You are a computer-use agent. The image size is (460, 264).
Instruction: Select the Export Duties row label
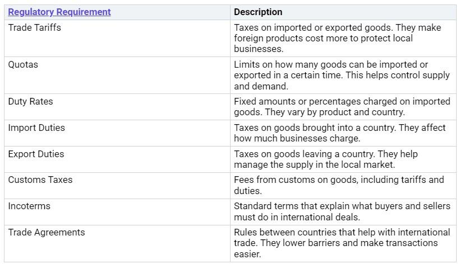pyautogui.click(x=36, y=154)
